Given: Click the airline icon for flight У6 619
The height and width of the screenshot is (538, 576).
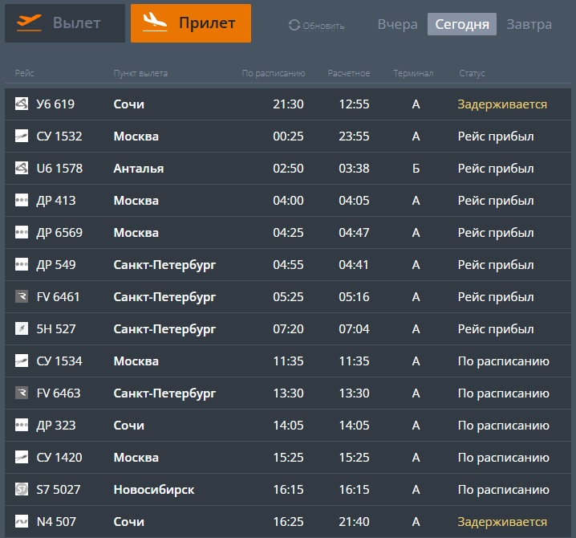Looking at the screenshot, I should tap(22, 104).
